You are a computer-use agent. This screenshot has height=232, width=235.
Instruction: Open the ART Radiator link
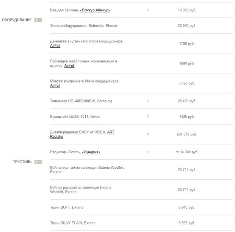coord(110,132)
